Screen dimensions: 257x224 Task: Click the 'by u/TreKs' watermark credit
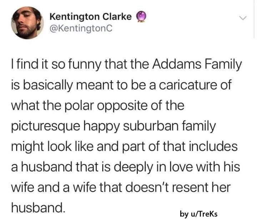click(x=198, y=214)
